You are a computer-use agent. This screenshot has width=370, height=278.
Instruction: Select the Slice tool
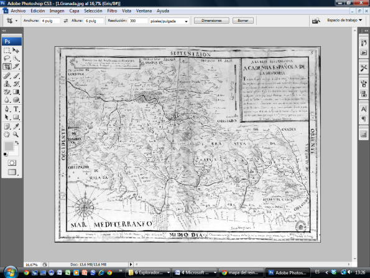(16, 67)
